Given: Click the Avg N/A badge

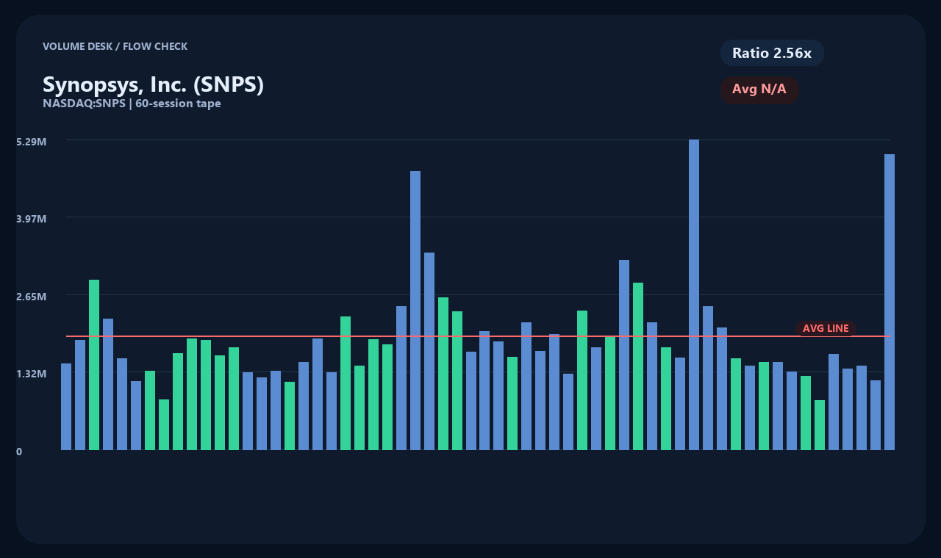Looking at the screenshot, I should (759, 90).
